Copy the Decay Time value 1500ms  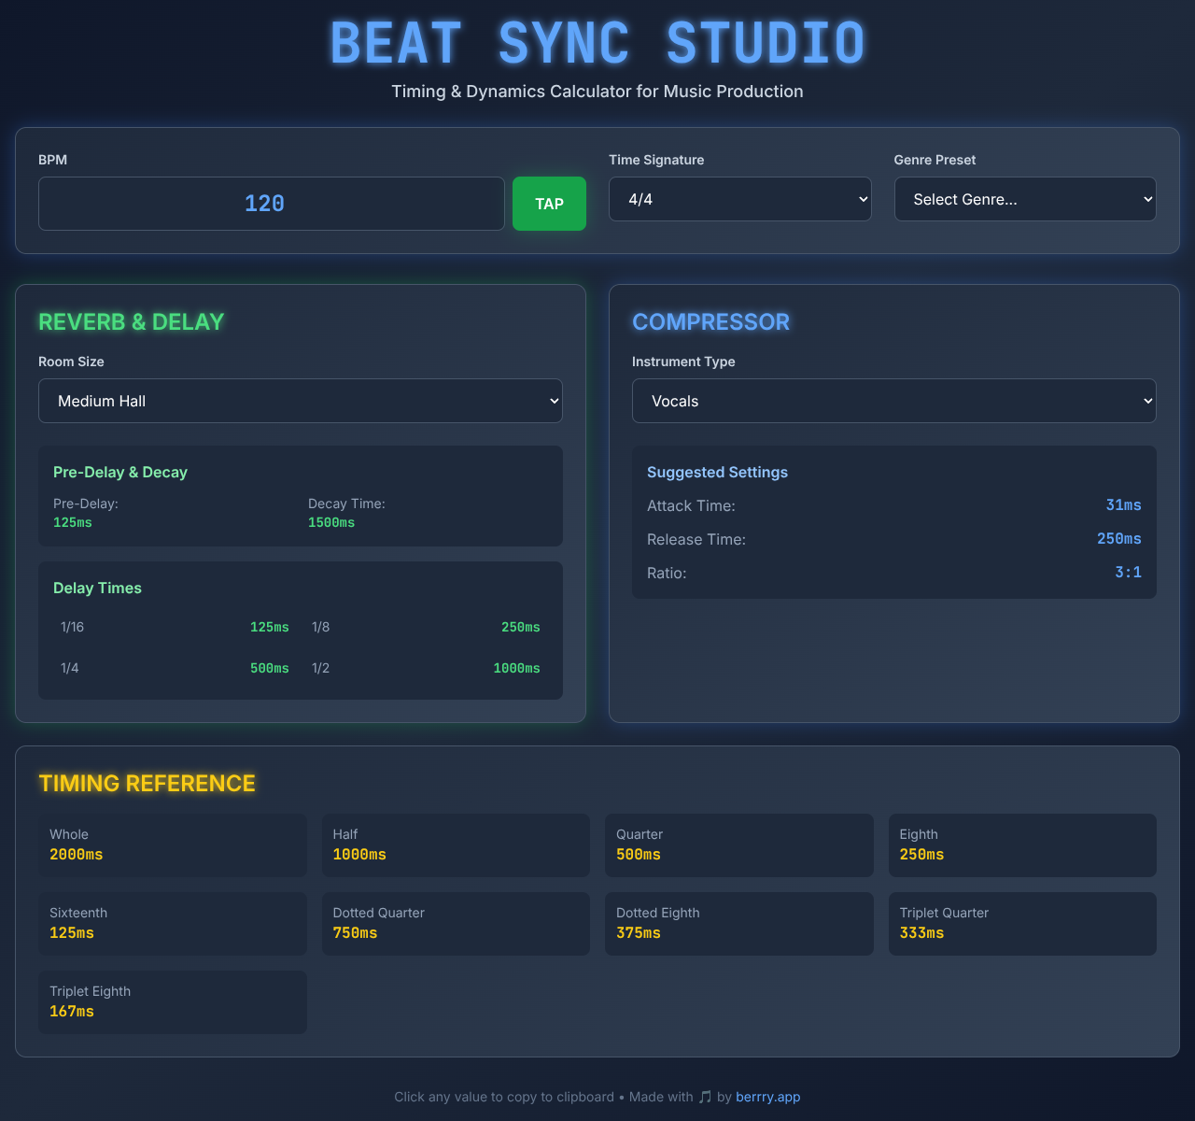(x=330, y=522)
